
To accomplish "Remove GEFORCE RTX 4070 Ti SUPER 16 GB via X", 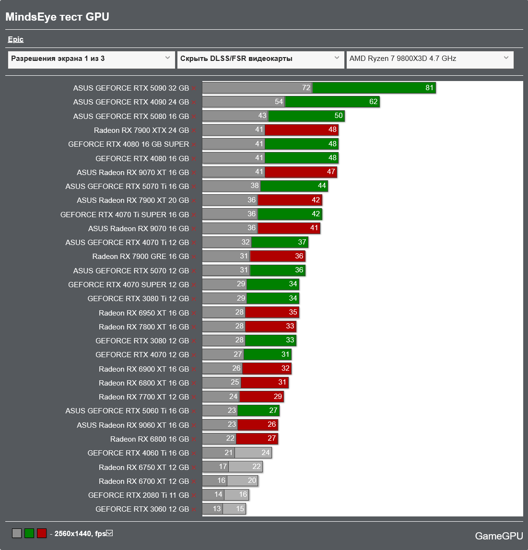I will [x=194, y=215].
